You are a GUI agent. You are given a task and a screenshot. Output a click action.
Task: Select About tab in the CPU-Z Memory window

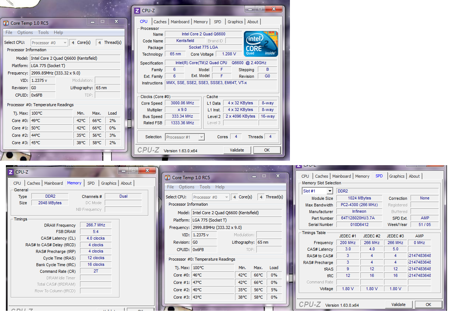126,183
